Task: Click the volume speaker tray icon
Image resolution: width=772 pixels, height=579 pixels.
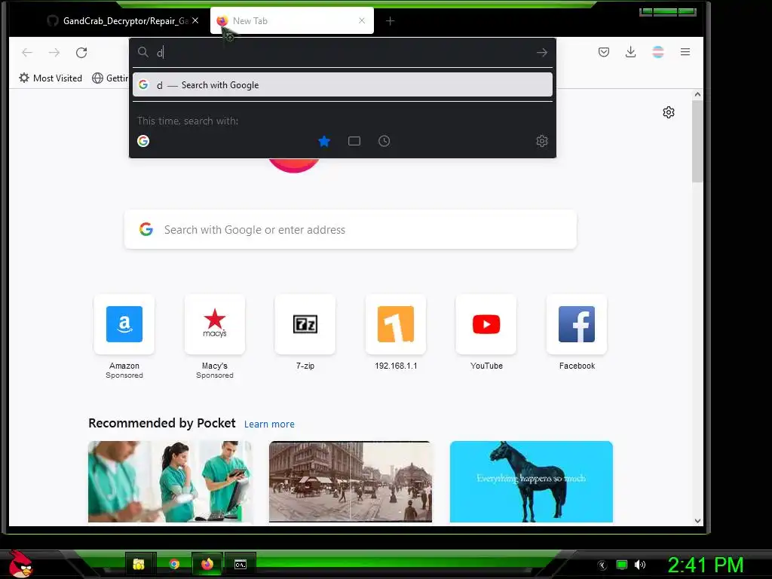Action: (x=640, y=565)
